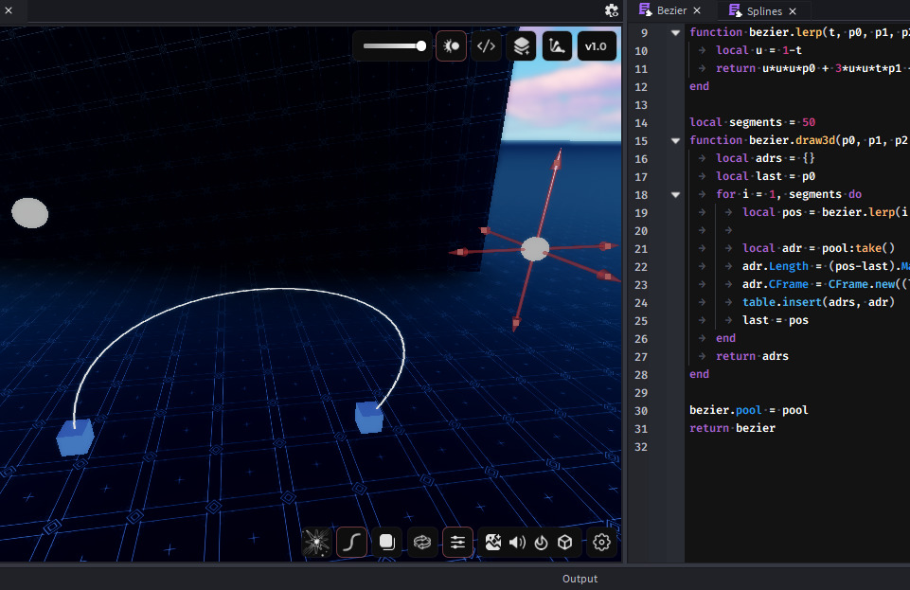Open the 3D cube viewport icon
Viewport: 910px width, 590px height.
coord(564,542)
